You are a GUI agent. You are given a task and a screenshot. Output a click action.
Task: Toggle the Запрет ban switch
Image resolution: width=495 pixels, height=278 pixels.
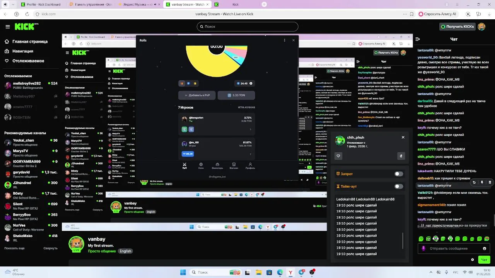[x=399, y=174]
